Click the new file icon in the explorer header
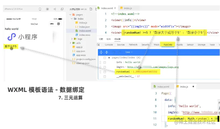The height and width of the screenshot is (129, 220). point(91,9)
